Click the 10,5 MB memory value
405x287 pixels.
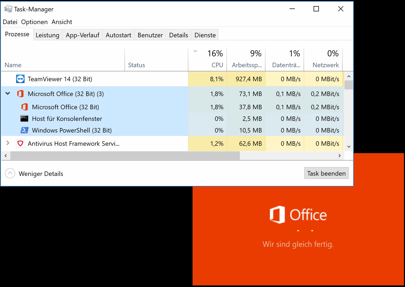(250, 130)
